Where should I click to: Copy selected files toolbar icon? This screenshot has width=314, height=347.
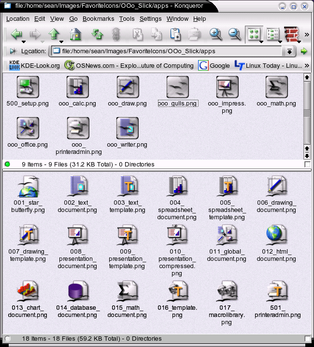pos(157,34)
